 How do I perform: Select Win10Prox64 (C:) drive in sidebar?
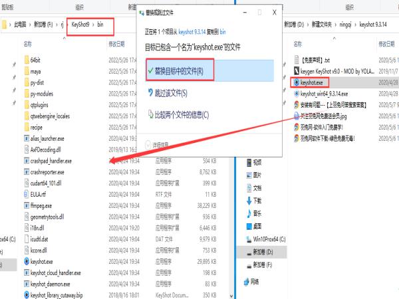266,239
